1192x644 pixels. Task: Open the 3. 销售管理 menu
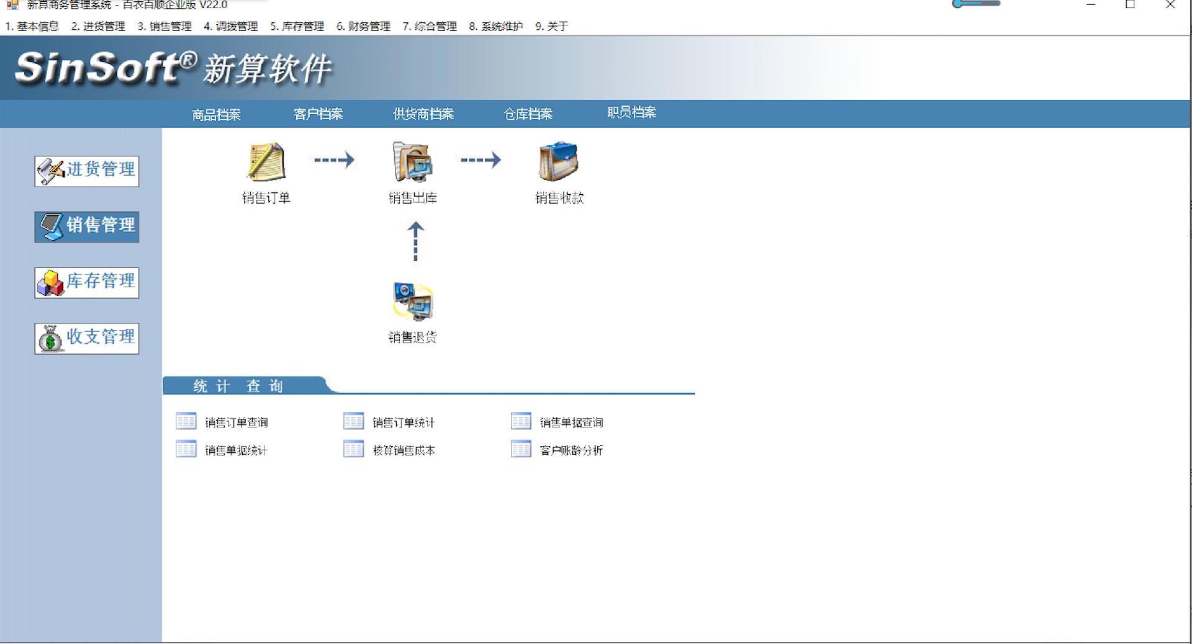tap(165, 26)
